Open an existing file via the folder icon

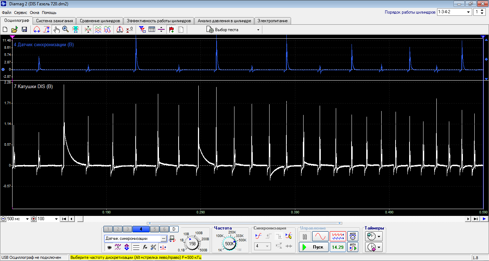15,30
